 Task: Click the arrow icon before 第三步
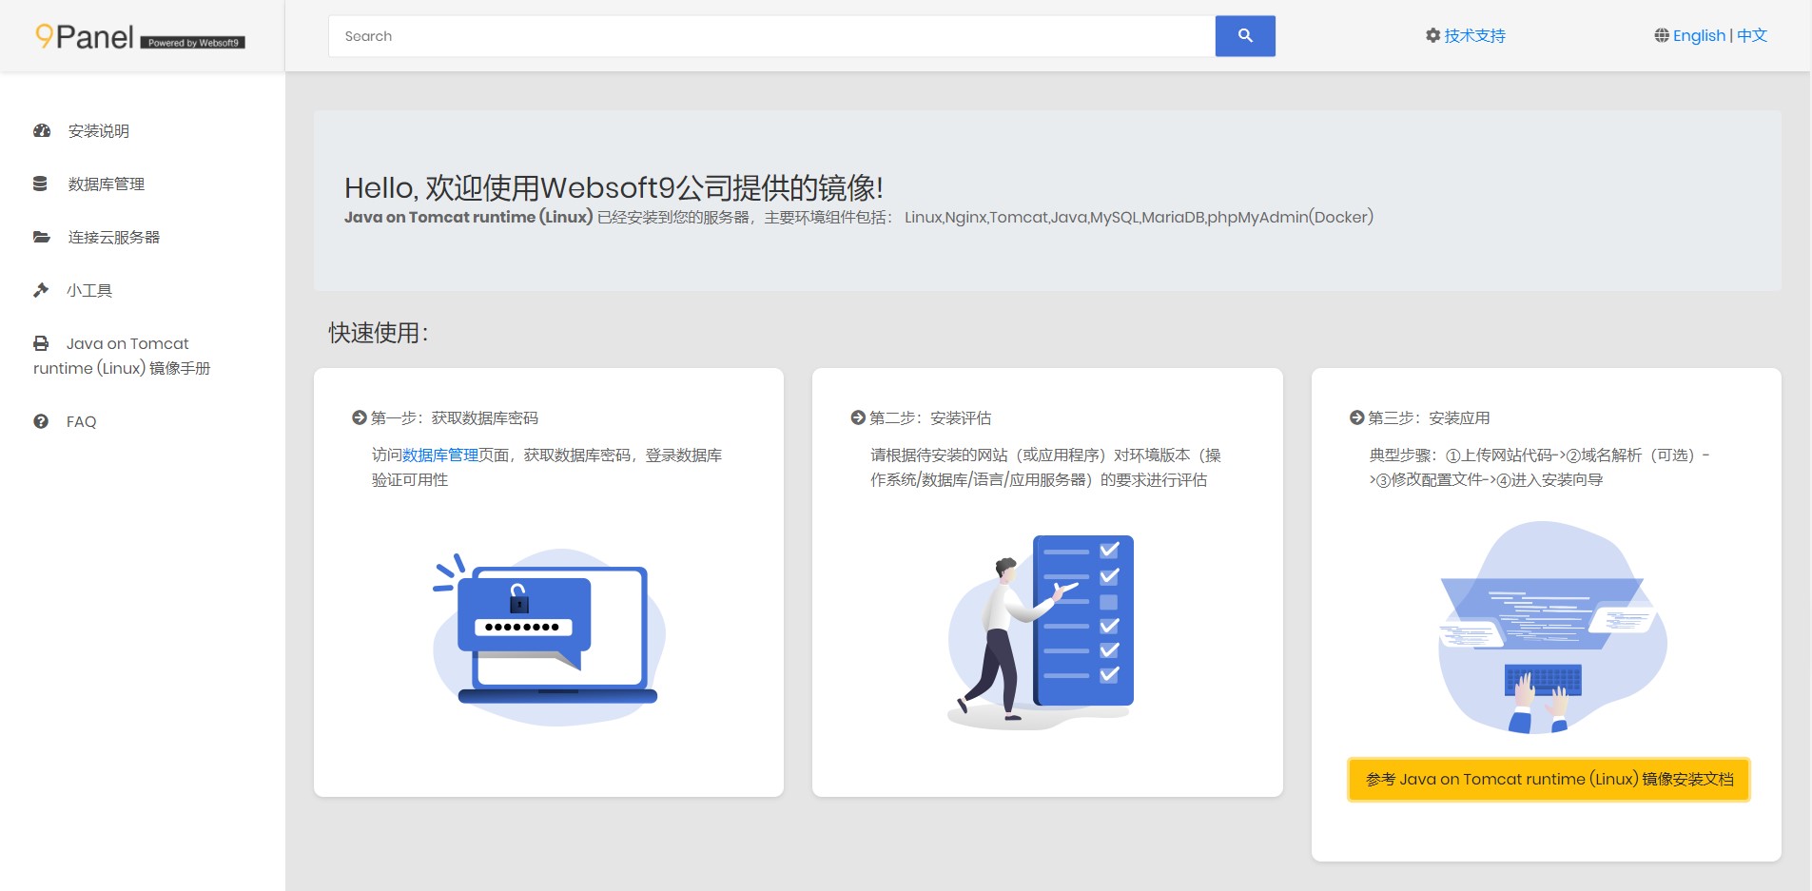[1357, 417]
